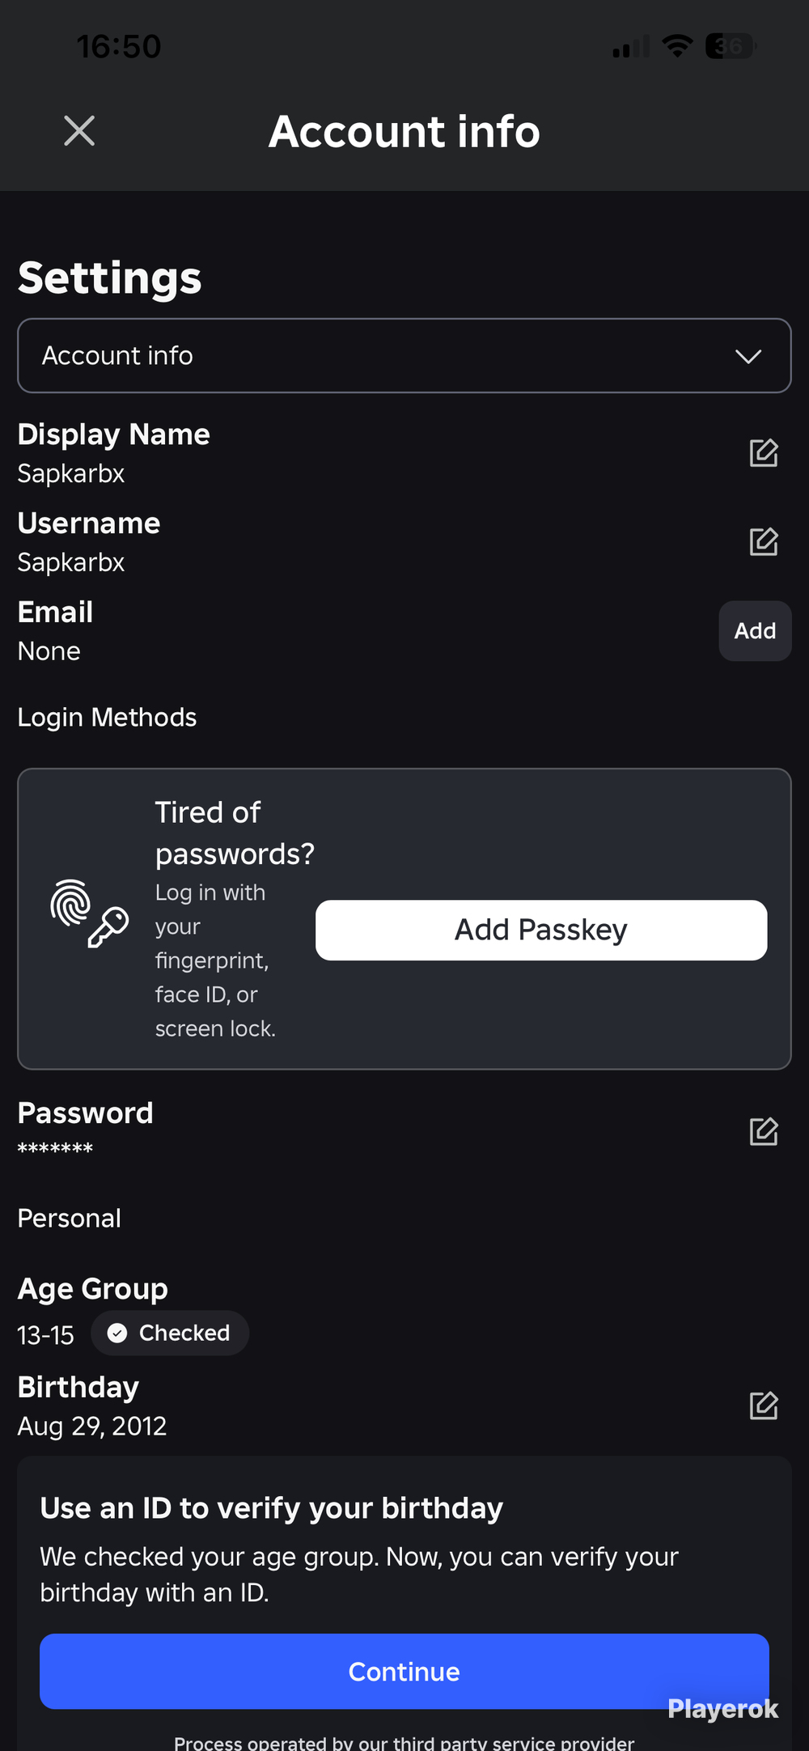
Task: Edit the Birthday pencil icon
Action: click(764, 1405)
